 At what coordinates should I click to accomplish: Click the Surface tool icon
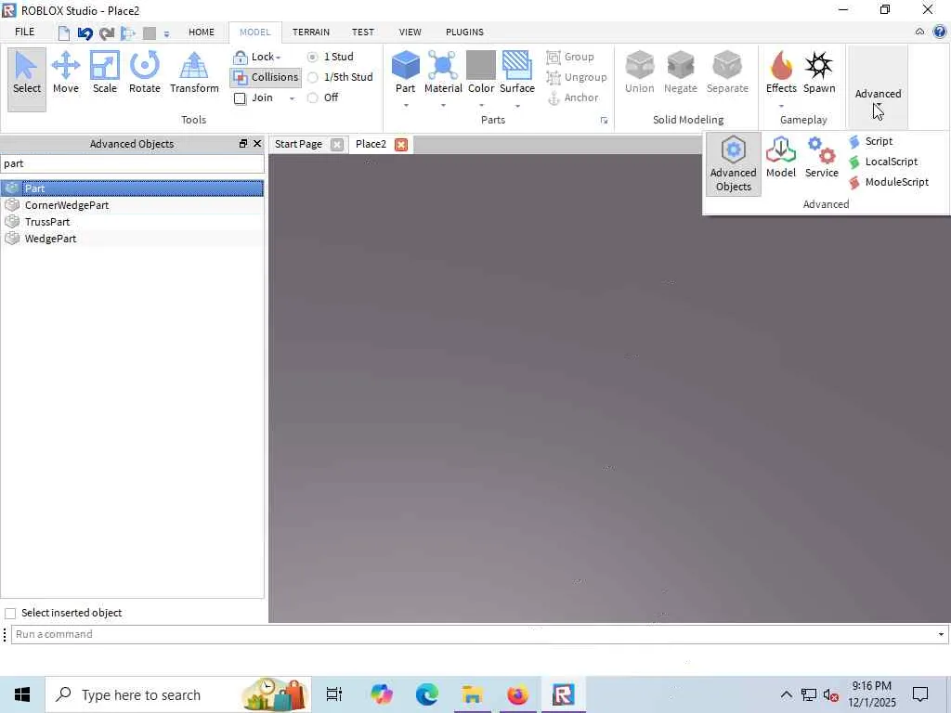pos(516,66)
